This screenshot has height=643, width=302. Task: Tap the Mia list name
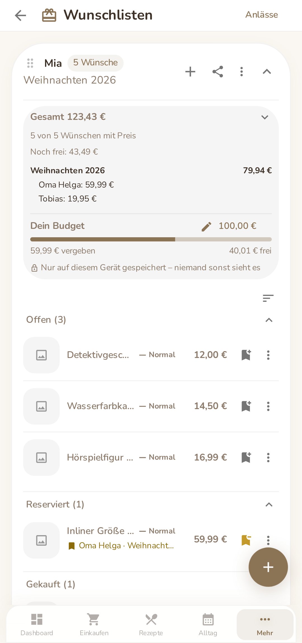[x=53, y=63]
